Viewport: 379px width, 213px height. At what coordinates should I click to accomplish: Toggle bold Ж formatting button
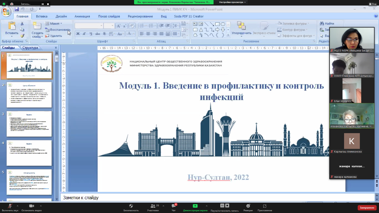[x=78, y=34]
